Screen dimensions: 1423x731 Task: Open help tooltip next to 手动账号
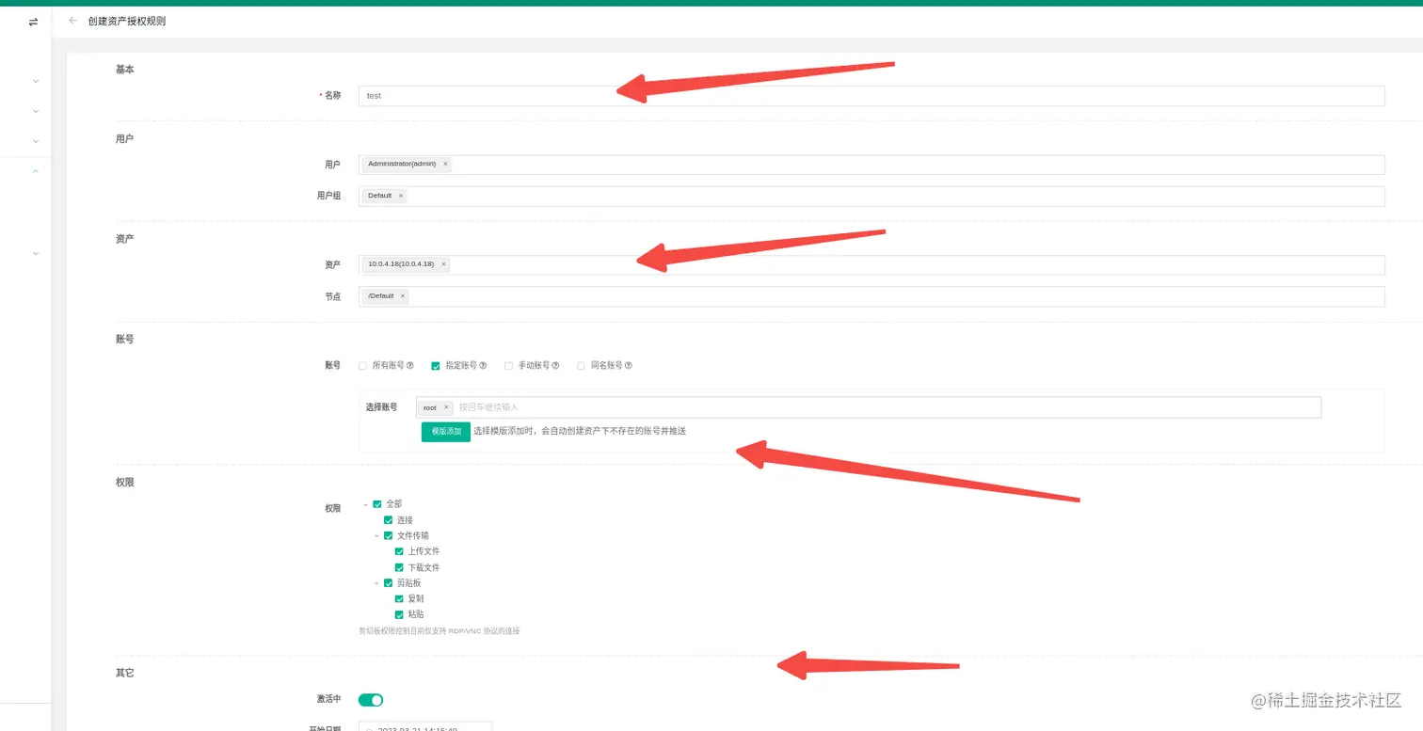(555, 365)
